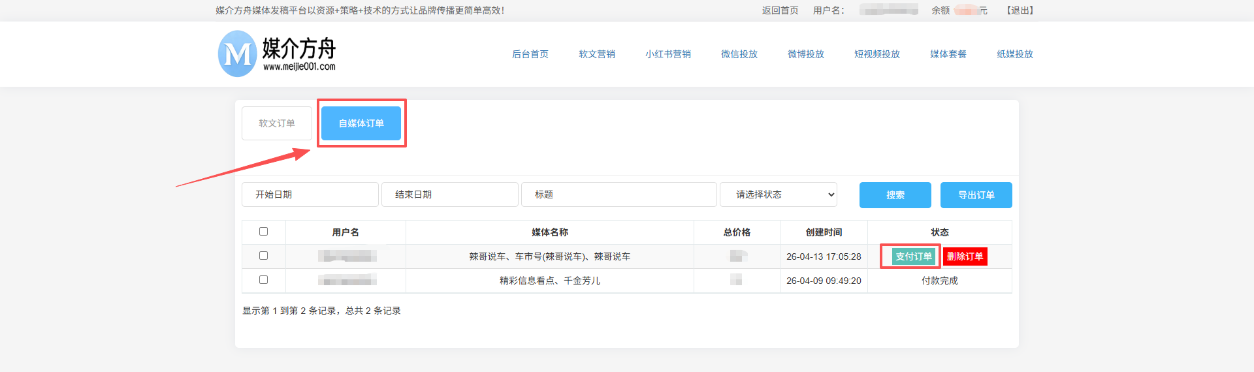1254x372 pixels.
Task: Check the 精彩信息看点 order row checkbox
Action: tap(263, 280)
